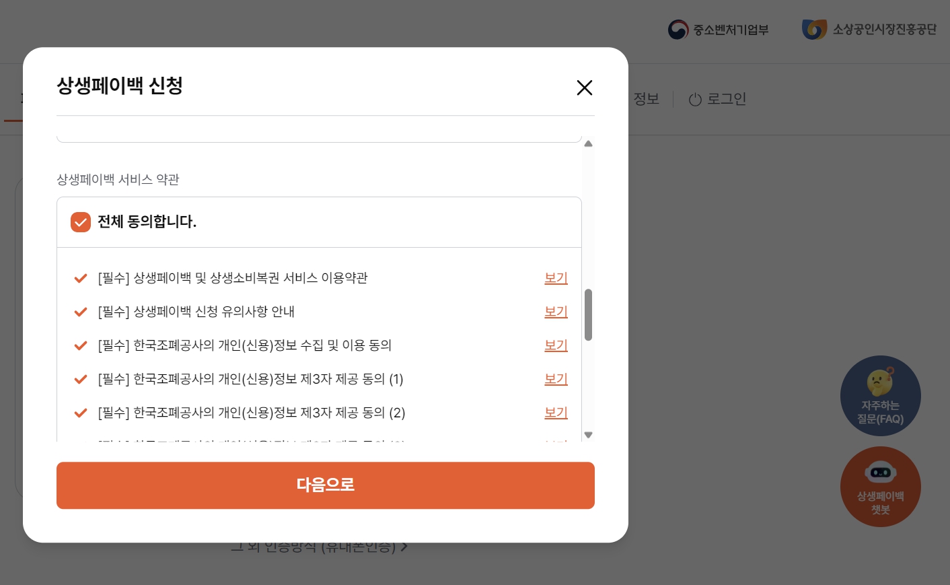
Task: Open 보기 for 개인(신용)정보 수집 및 이용 동의
Action: click(556, 345)
